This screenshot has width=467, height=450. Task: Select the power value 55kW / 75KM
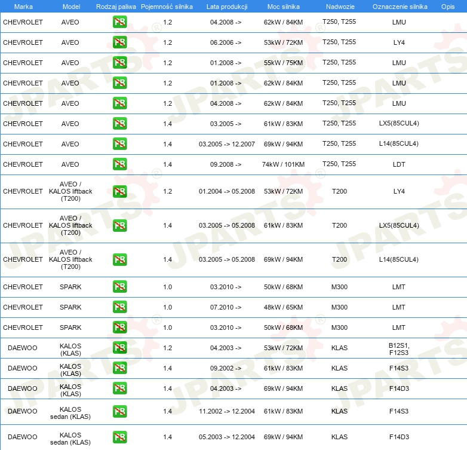pyautogui.click(x=283, y=63)
